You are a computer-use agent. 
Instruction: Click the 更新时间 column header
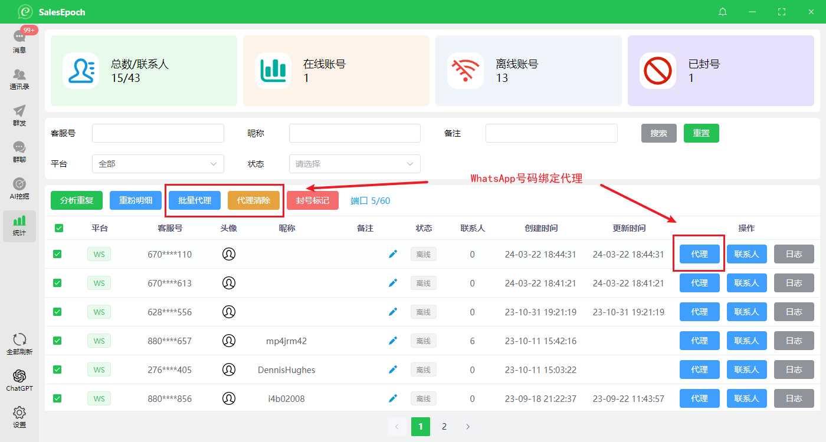click(x=628, y=228)
